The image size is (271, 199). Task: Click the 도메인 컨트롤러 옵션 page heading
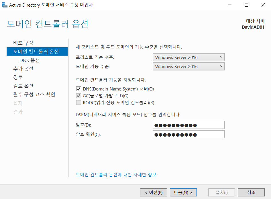[48, 24]
